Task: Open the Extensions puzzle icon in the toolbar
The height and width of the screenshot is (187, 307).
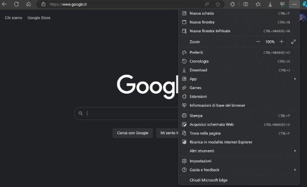Action: [x=233, y=5]
